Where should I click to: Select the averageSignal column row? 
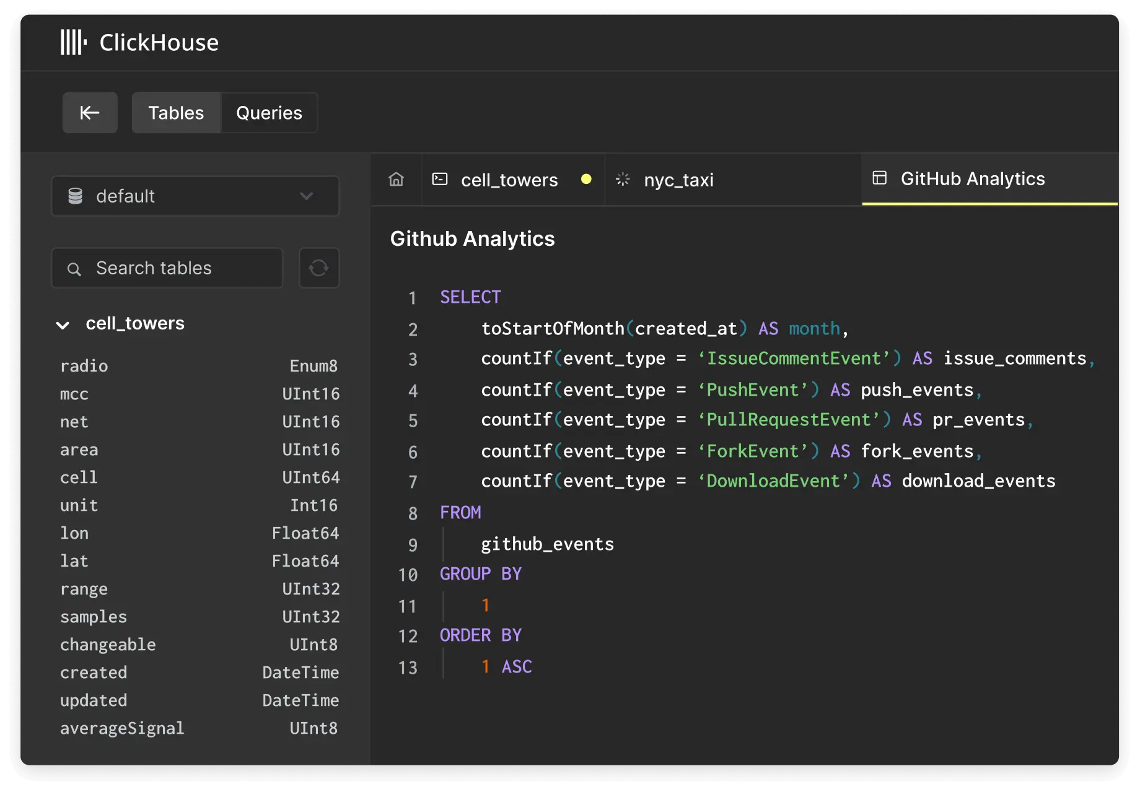(x=199, y=728)
